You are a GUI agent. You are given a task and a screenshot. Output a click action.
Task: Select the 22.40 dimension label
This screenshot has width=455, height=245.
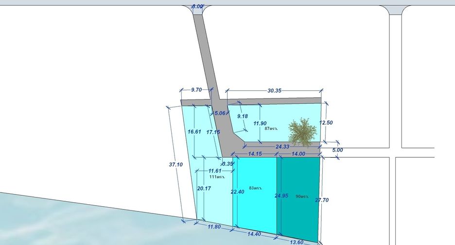pyautogui.click(x=237, y=192)
